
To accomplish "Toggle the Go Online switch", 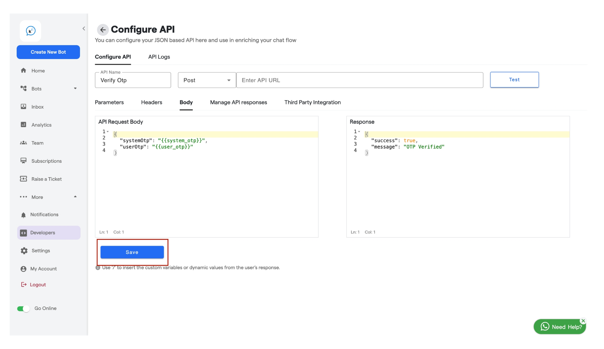I will (x=23, y=309).
